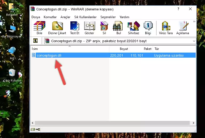Open the Dosya menu
205x138 pixels.
36,17
